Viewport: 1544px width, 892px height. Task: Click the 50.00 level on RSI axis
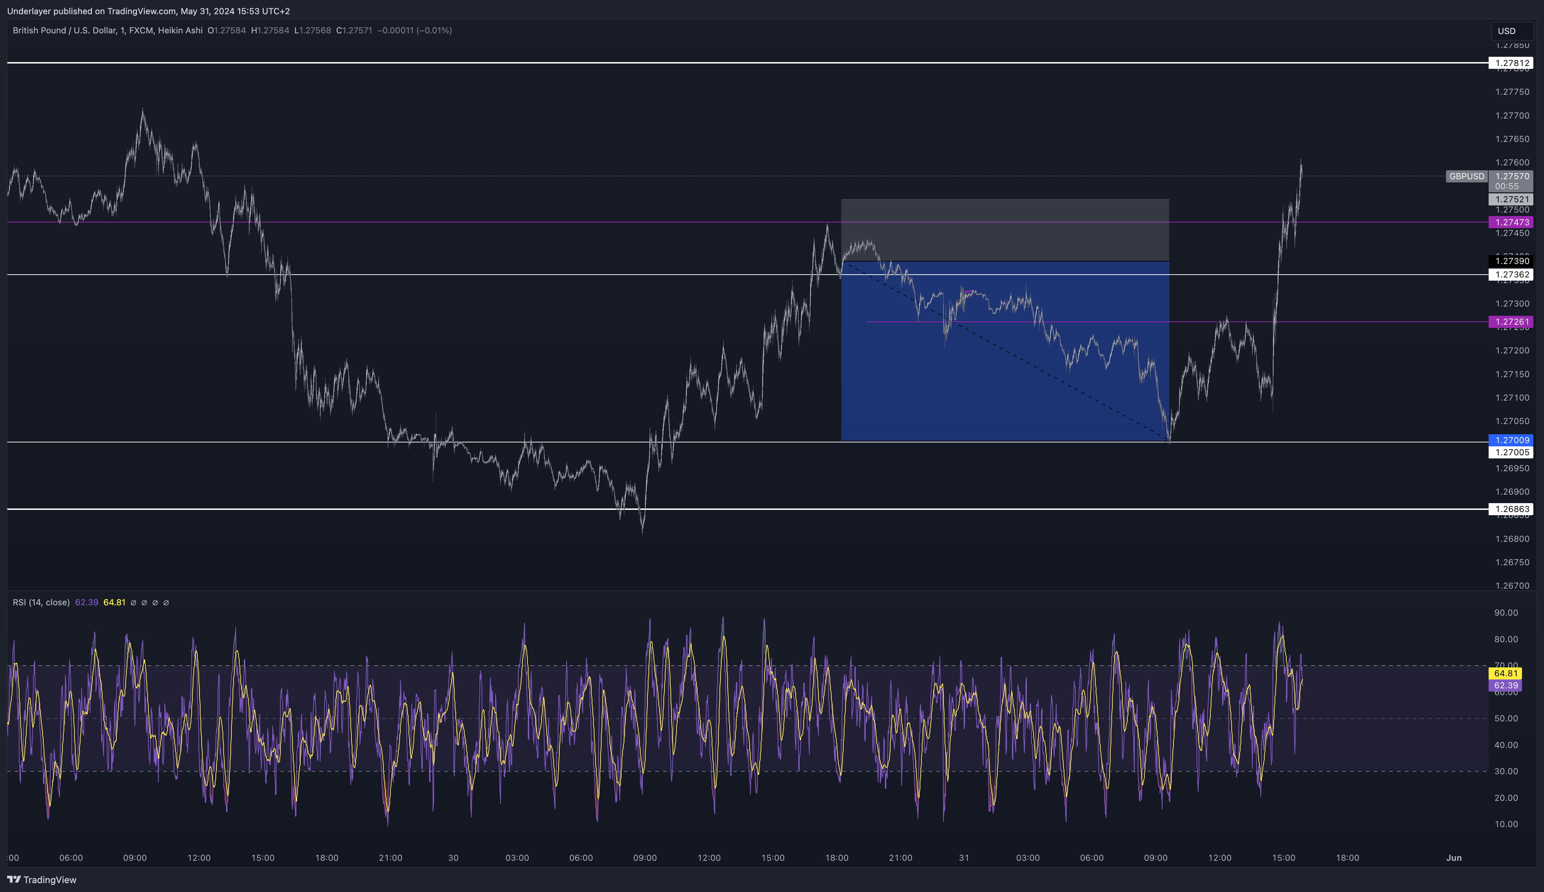[1506, 718]
